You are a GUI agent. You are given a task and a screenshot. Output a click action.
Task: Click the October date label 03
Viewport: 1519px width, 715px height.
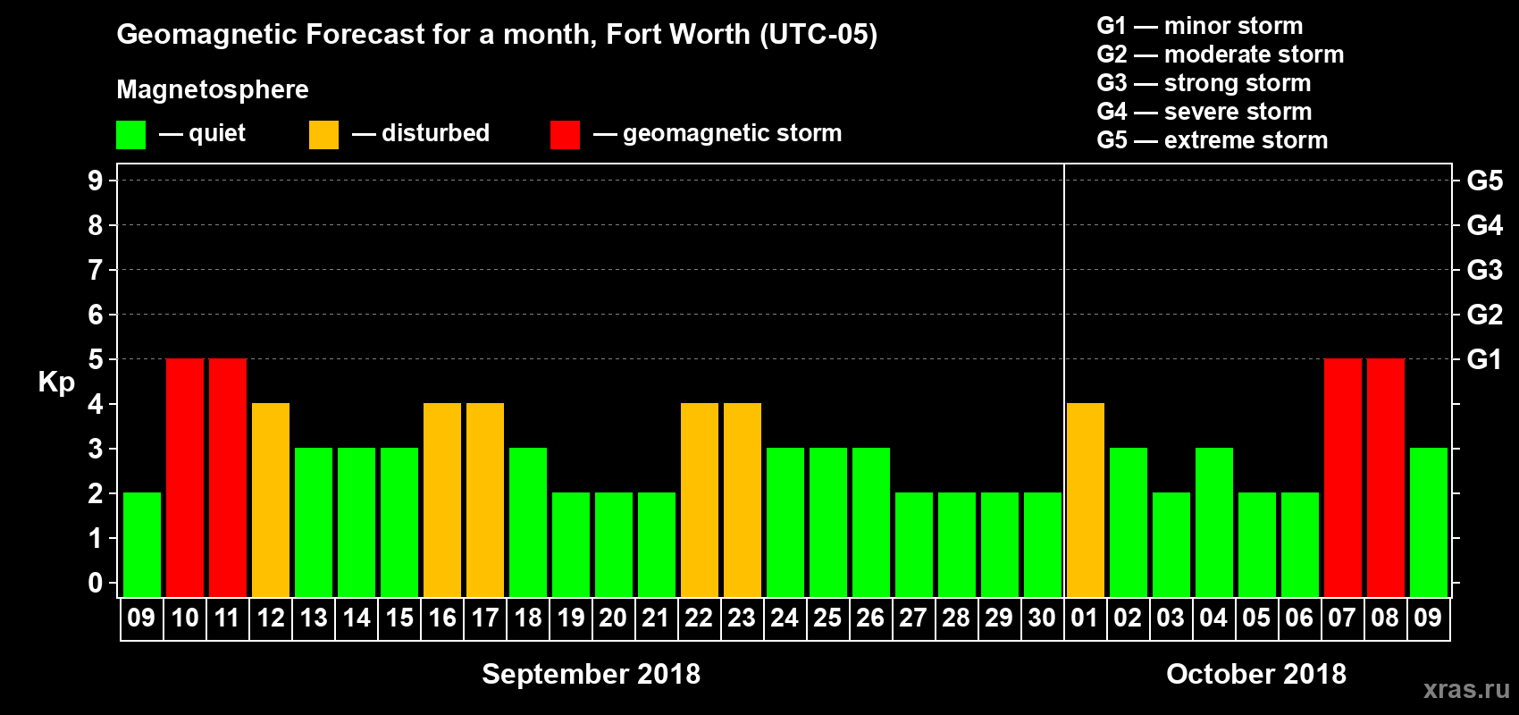[x=1171, y=618]
